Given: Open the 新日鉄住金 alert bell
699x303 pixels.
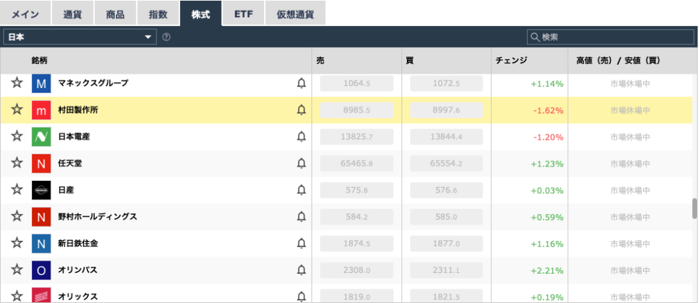Looking at the screenshot, I should 301,244.
